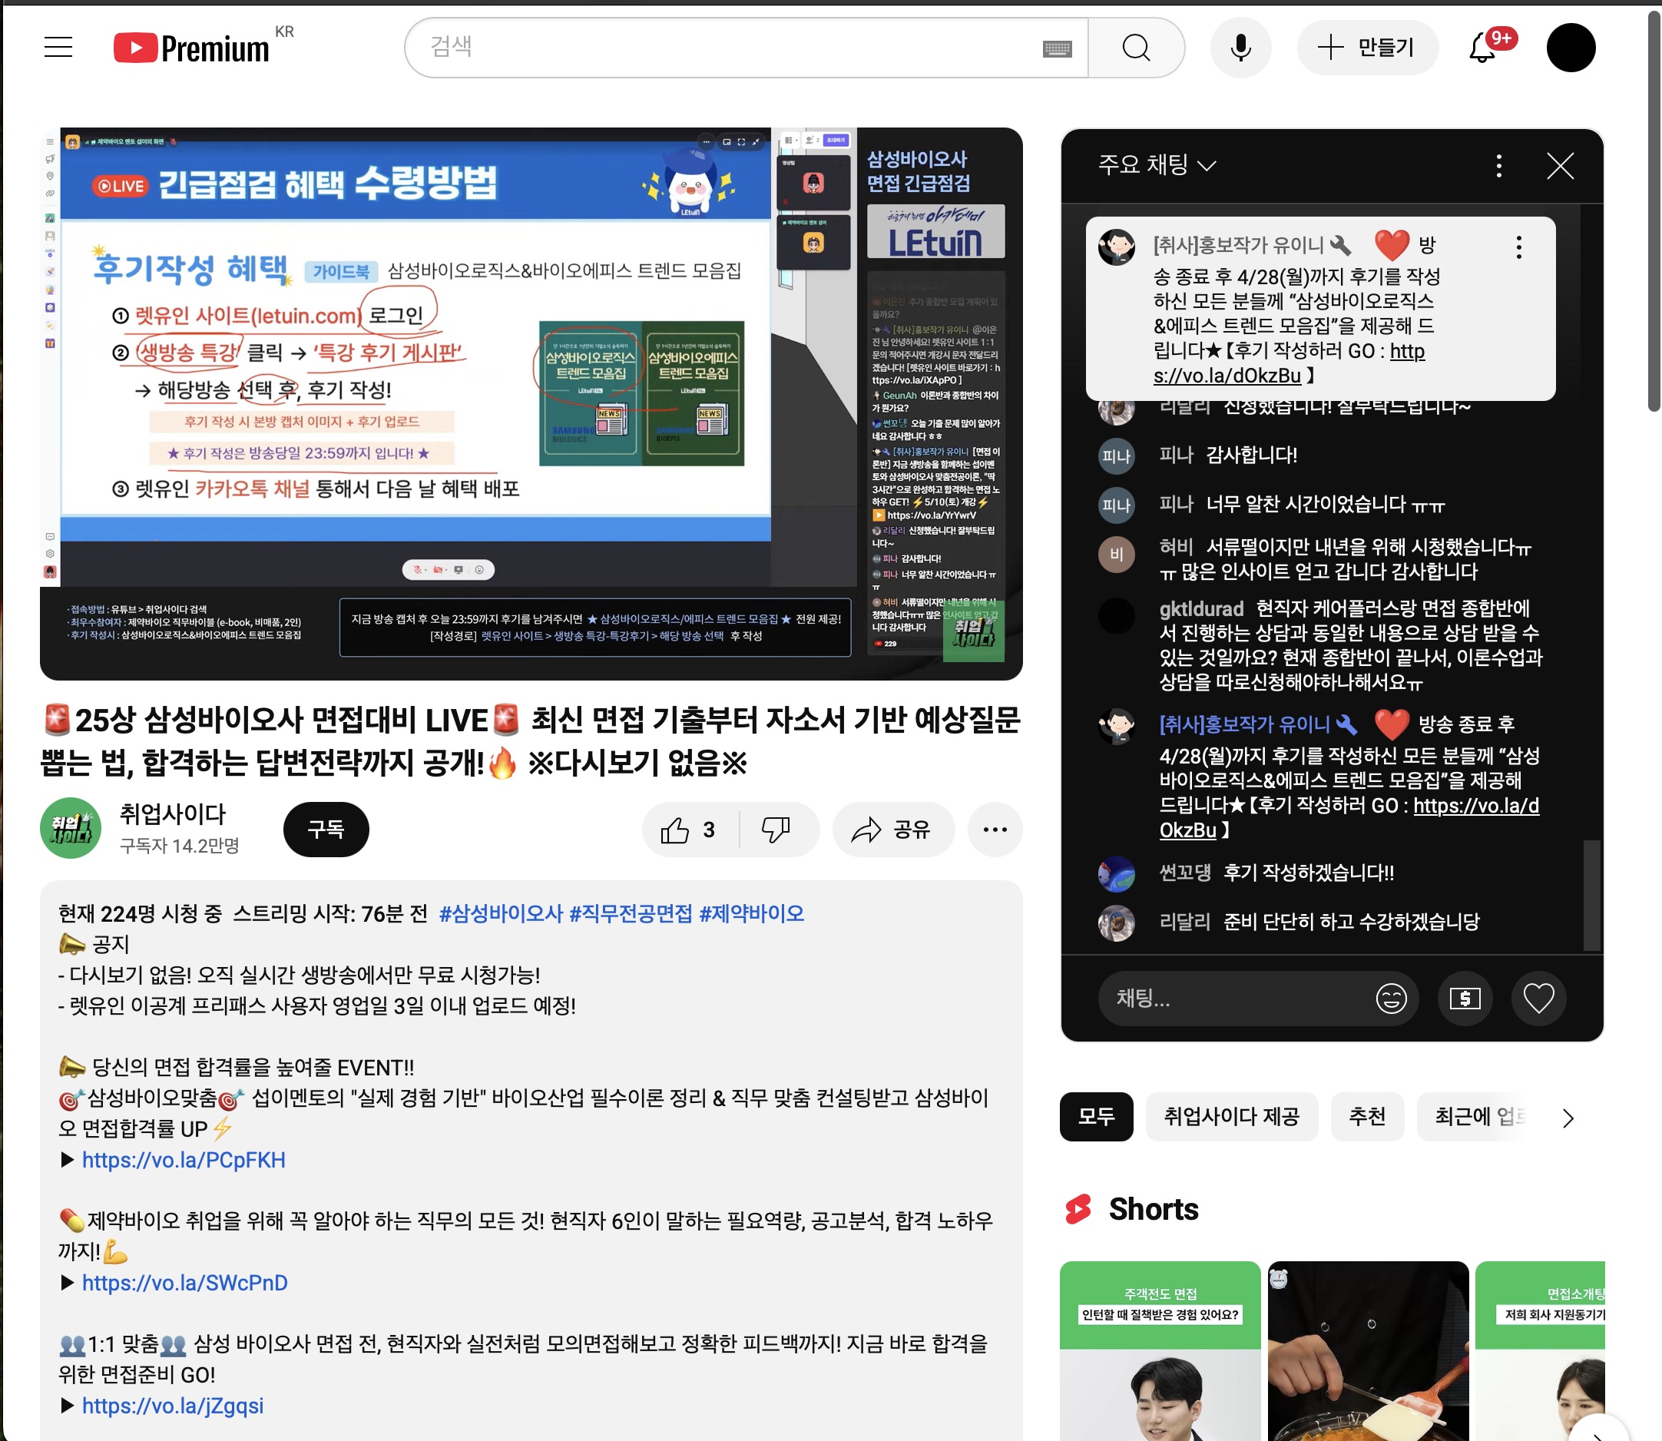
Task: Send heart reaction in chat
Action: pyautogui.click(x=1538, y=999)
